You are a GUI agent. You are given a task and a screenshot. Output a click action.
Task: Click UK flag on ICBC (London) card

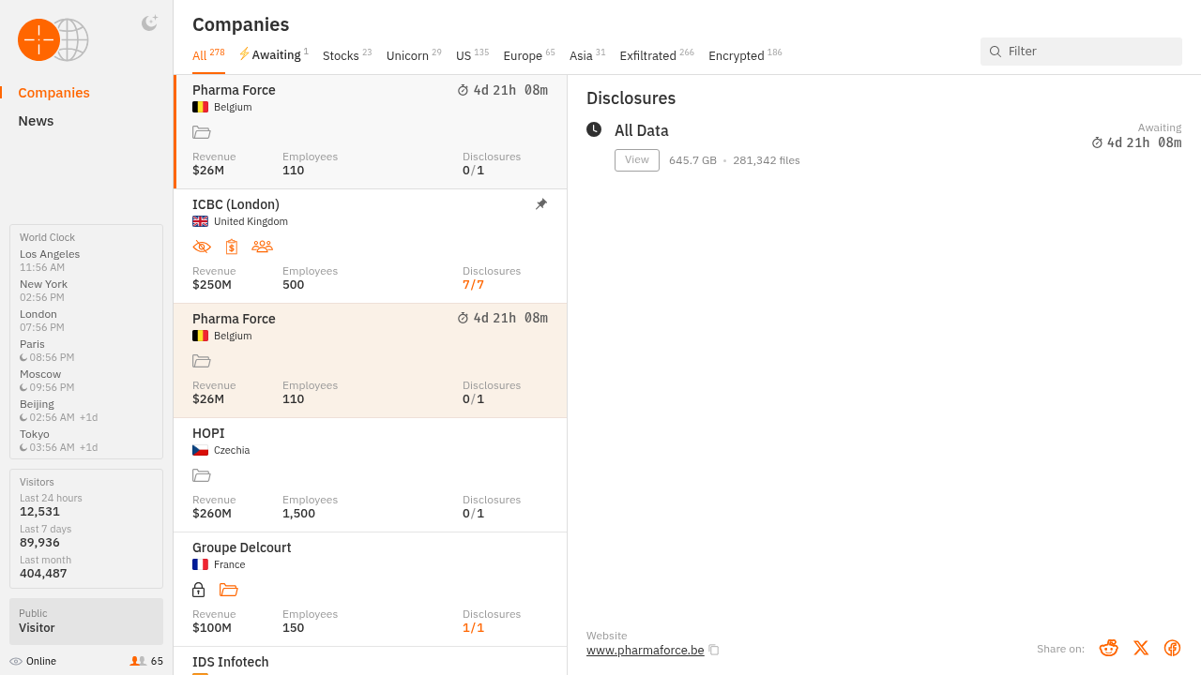pyautogui.click(x=200, y=221)
